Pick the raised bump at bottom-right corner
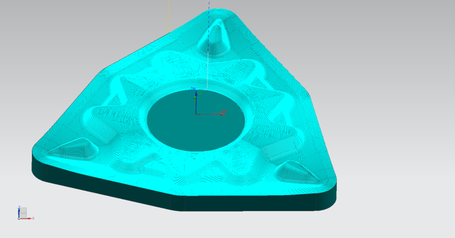455x238 pixels. (296, 169)
